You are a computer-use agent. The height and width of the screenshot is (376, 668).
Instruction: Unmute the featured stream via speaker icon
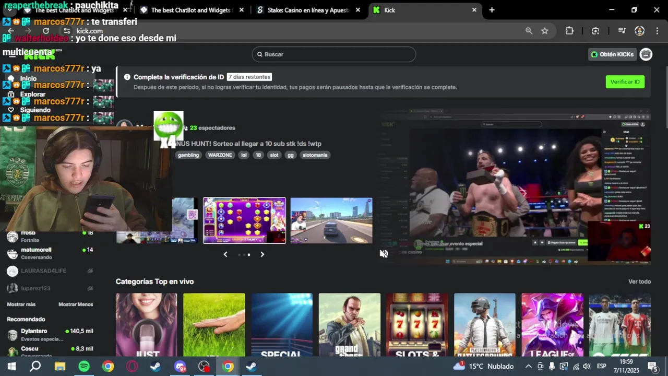click(x=384, y=254)
